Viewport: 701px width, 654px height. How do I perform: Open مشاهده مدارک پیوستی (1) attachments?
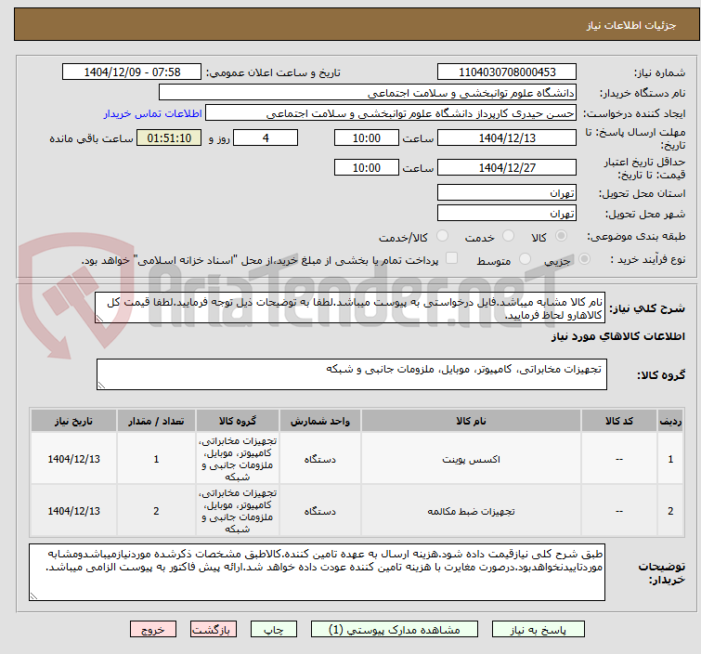tap(395, 630)
